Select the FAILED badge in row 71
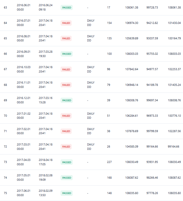 coord(66,131)
